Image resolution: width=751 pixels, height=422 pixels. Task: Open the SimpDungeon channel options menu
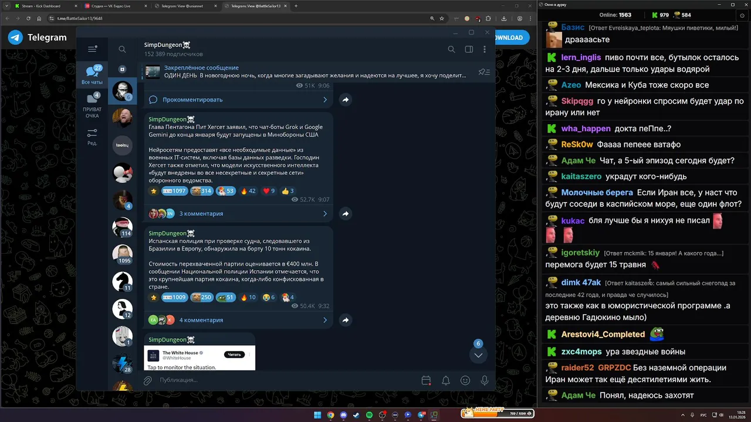click(x=485, y=49)
